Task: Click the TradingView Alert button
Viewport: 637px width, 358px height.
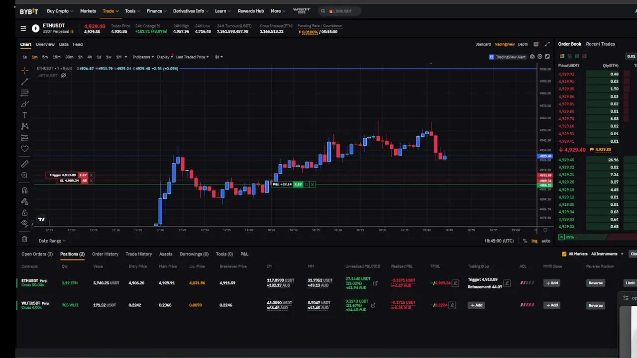Action: 508,57
